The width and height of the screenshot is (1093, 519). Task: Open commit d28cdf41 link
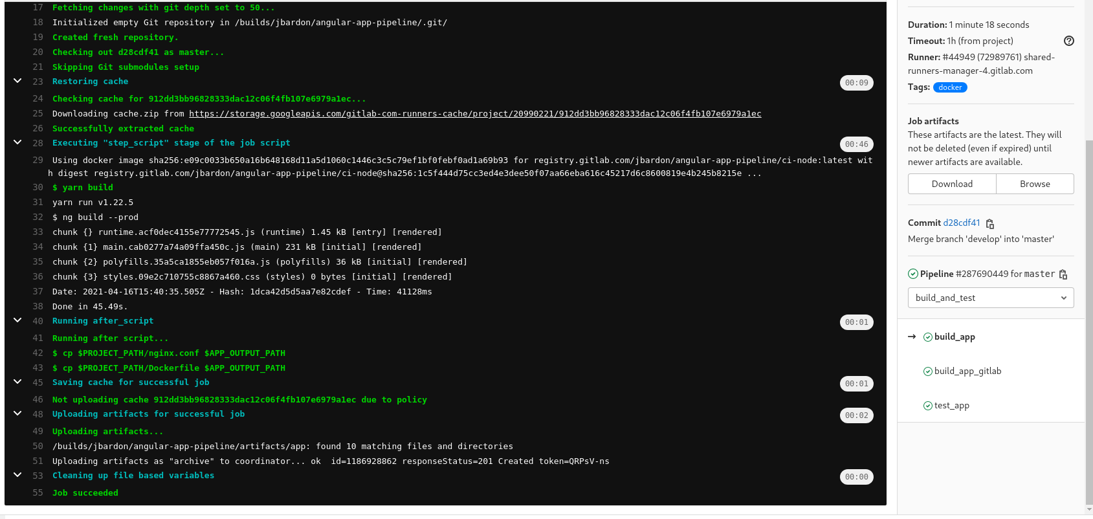(961, 223)
